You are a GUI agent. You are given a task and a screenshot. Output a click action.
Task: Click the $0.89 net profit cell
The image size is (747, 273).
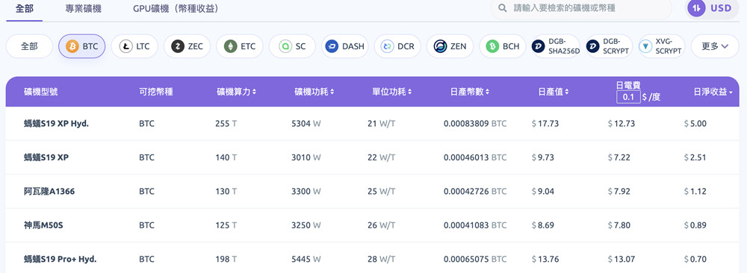(695, 225)
